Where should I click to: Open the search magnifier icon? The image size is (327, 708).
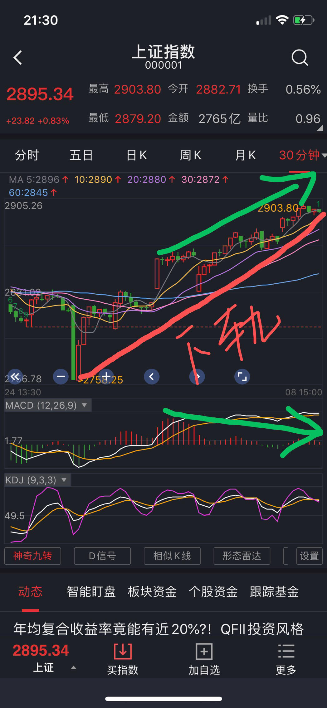pyautogui.click(x=300, y=58)
